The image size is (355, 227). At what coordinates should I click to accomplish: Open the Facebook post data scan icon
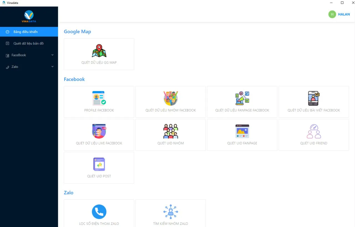point(314,98)
